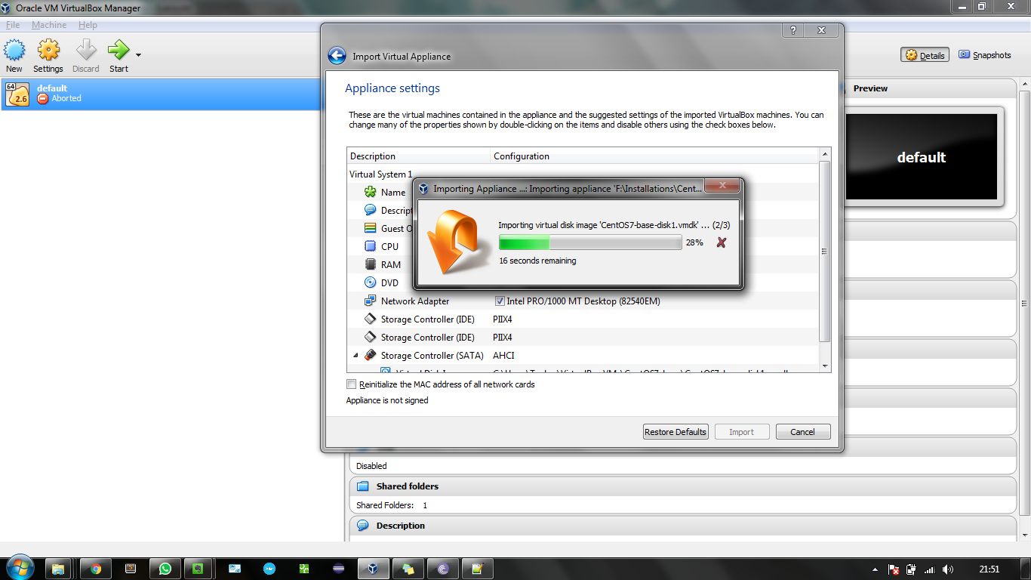Open the Help menu

pyautogui.click(x=88, y=25)
